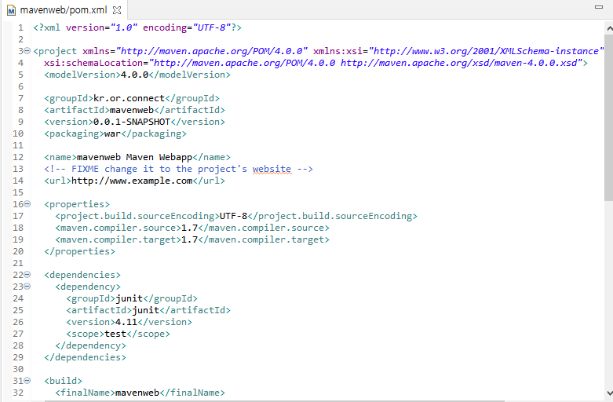Click the packaging value war

(x=112, y=133)
